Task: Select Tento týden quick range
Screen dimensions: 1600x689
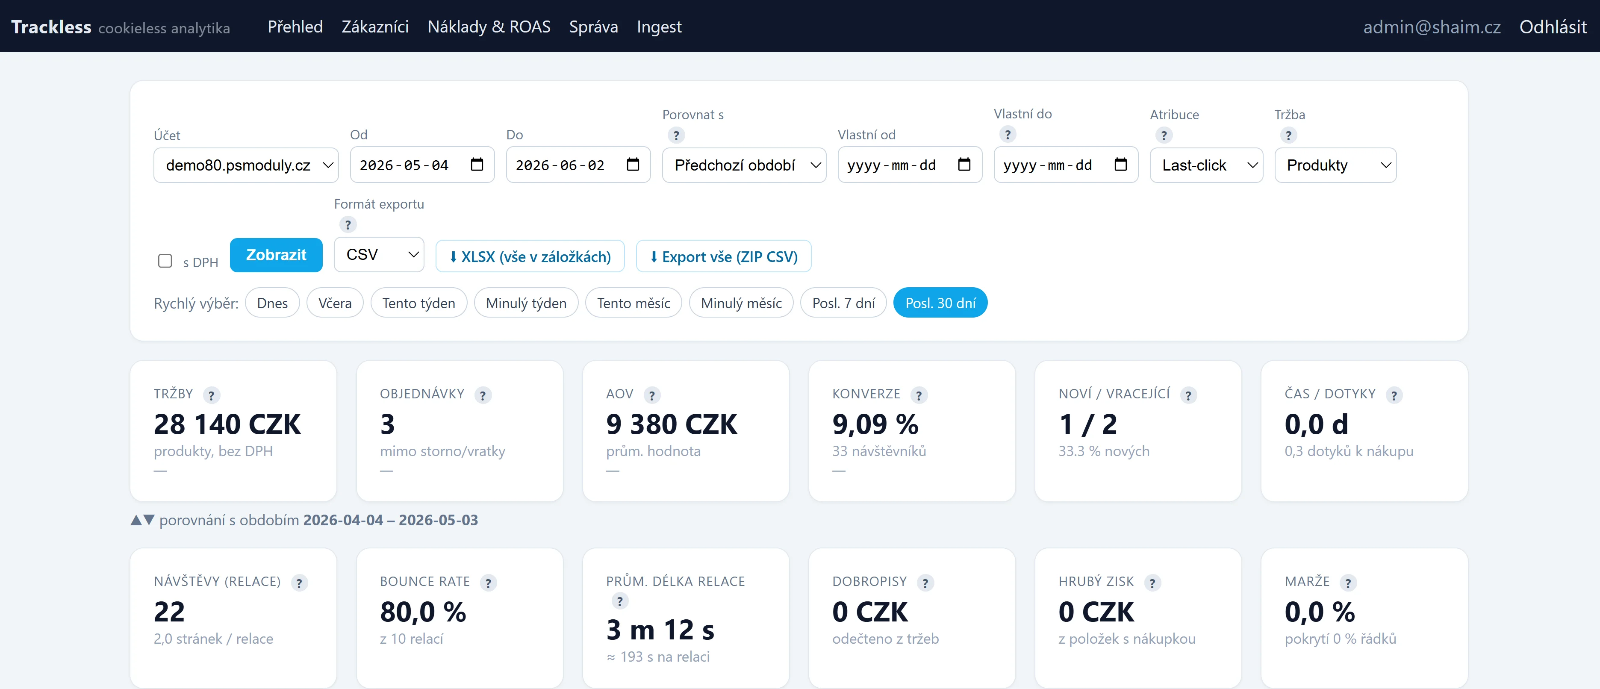Action: tap(418, 303)
